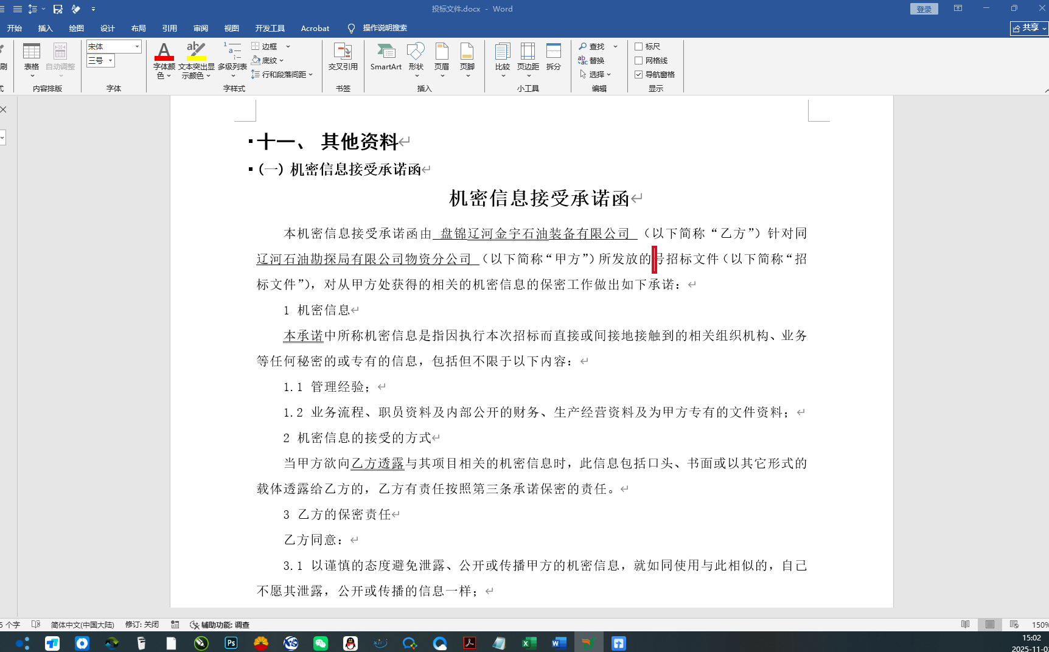The height and width of the screenshot is (652, 1049).
Task: Click the 操作说明搜索 search box
Action: click(x=385, y=28)
